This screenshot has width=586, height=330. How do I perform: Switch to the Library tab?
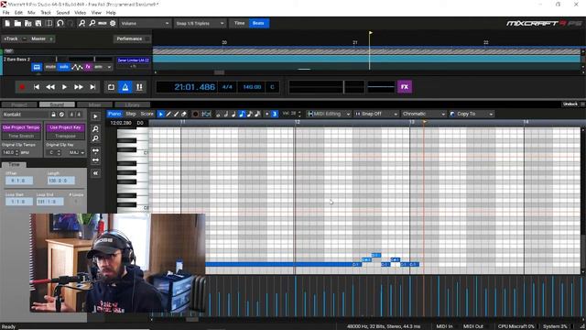pos(132,104)
